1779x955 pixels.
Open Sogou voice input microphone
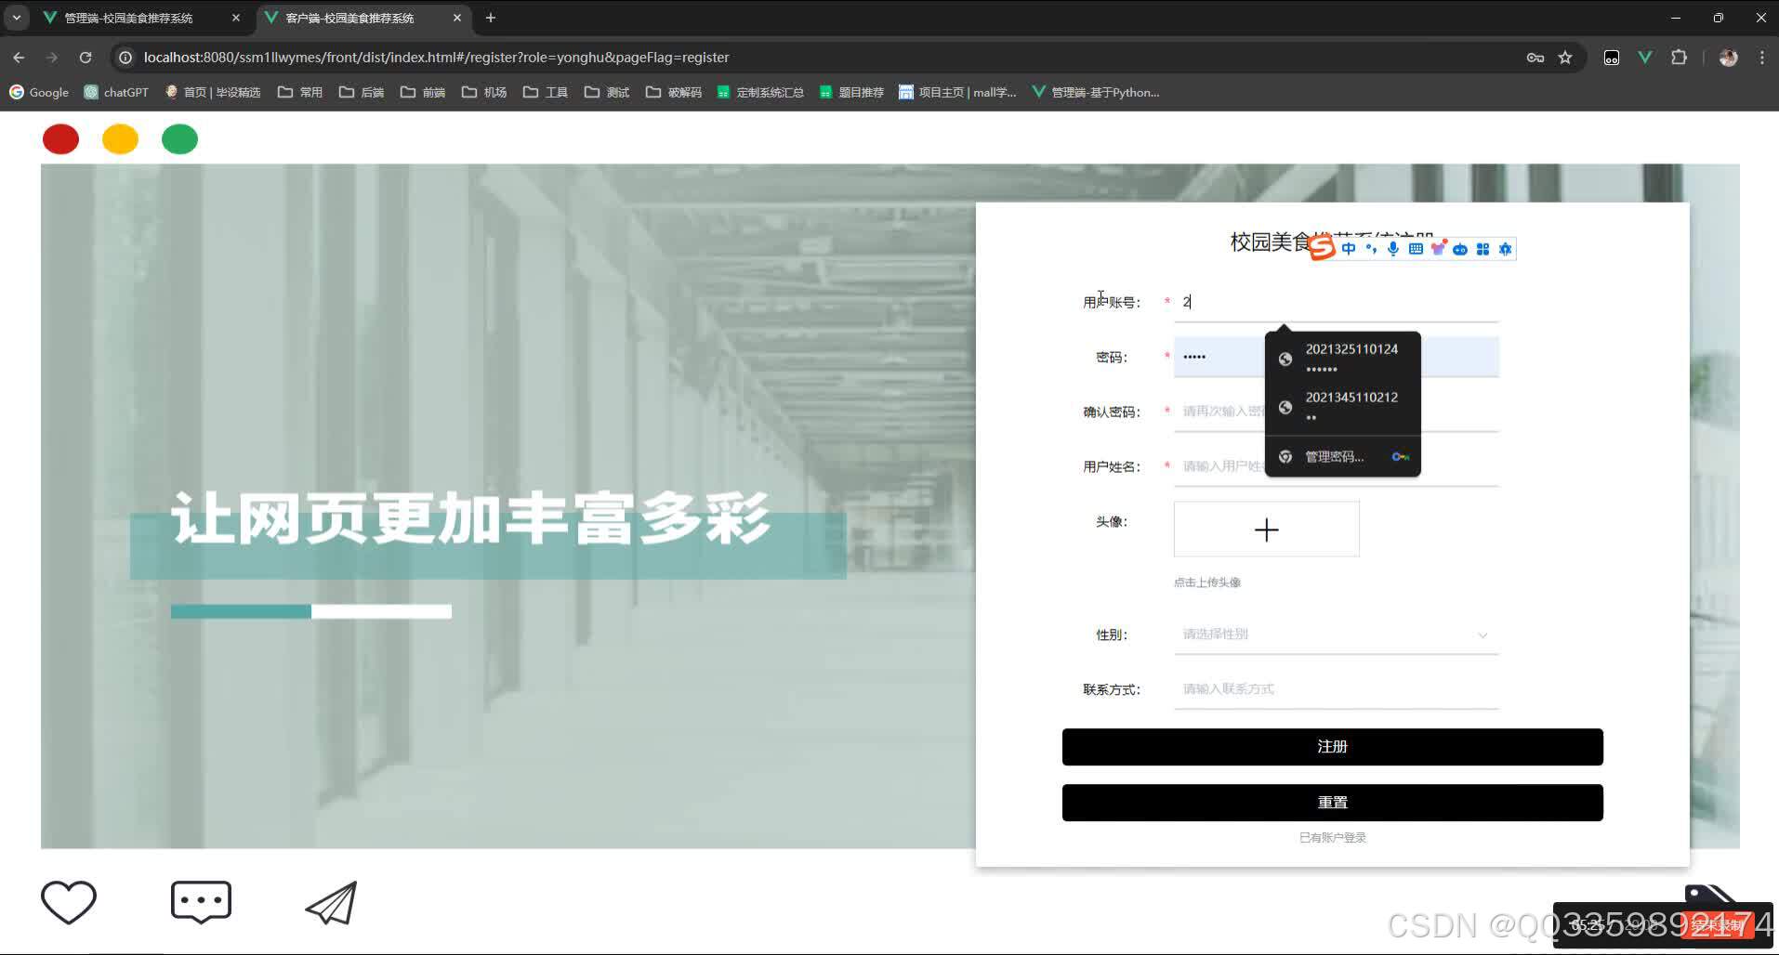pos(1393,249)
